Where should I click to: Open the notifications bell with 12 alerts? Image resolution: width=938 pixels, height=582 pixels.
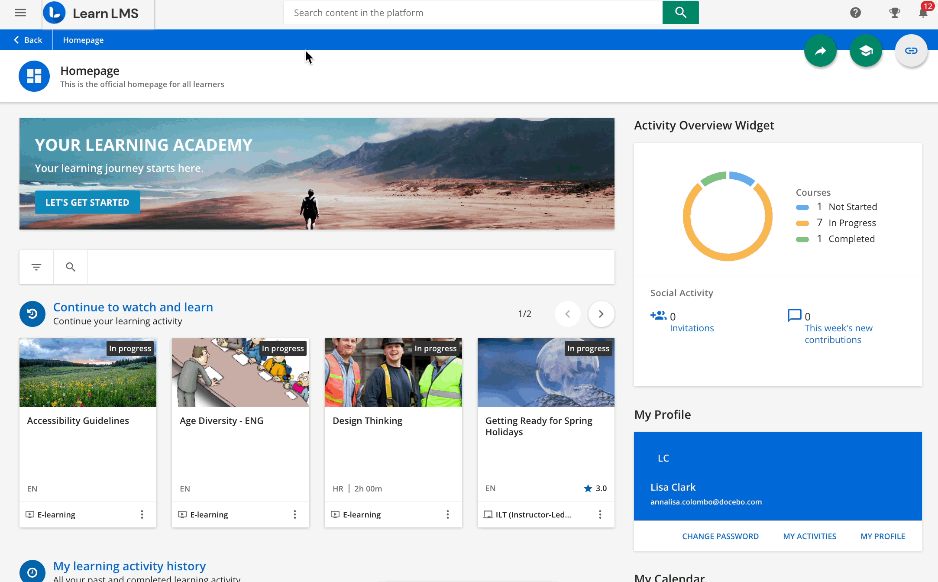click(922, 13)
